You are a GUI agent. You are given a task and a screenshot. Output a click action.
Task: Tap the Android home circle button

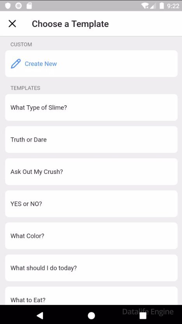coord(91,315)
